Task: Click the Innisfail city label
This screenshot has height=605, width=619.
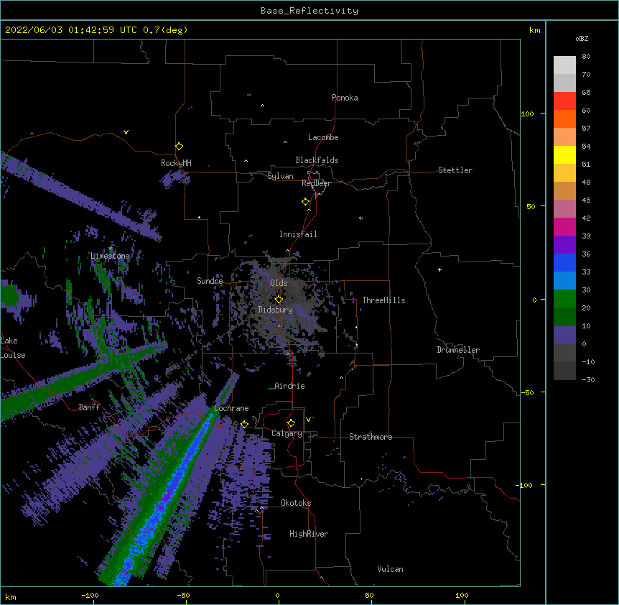Action: [298, 234]
